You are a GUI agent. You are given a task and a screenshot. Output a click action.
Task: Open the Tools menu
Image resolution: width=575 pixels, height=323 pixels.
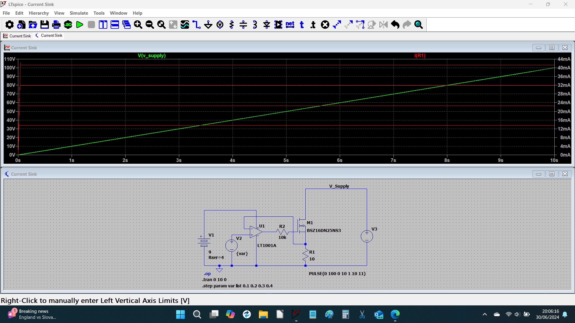coord(99,13)
